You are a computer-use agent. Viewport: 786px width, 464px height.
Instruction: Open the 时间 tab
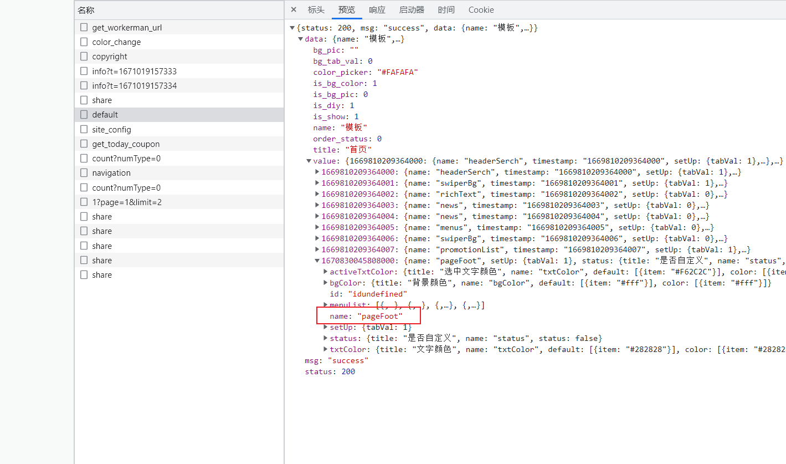click(446, 9)
